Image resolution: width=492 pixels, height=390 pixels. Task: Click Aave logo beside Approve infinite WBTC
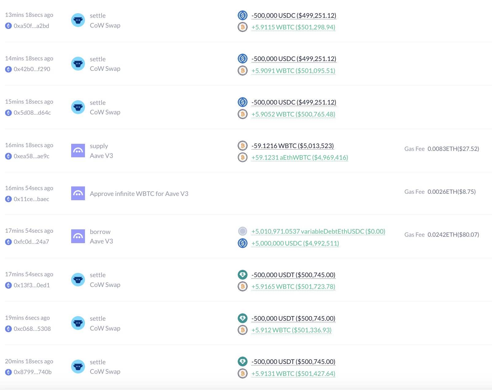click(78, 193)
